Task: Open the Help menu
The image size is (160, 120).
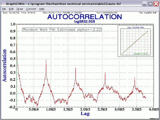Action: tap(42, 9)
